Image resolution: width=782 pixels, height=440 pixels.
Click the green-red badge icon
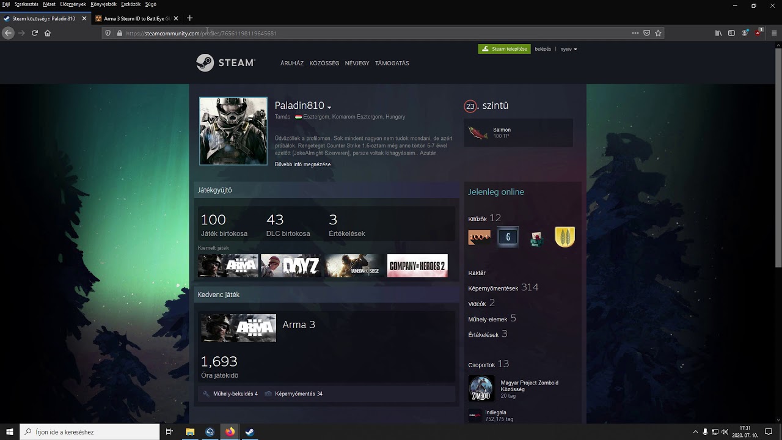(536, 238)
